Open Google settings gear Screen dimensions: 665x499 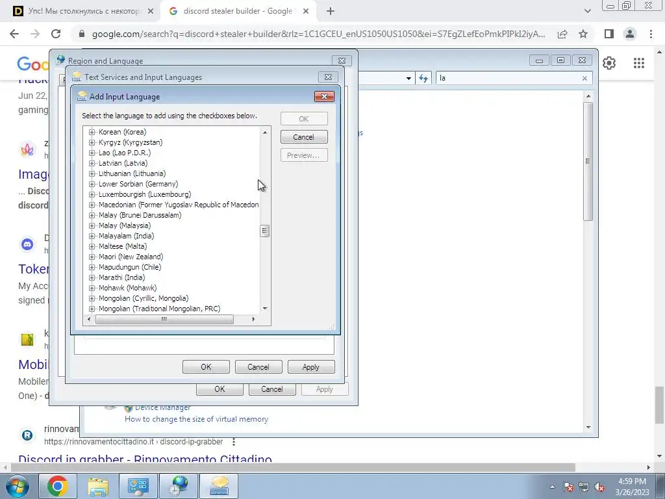[x=609, y=63]
